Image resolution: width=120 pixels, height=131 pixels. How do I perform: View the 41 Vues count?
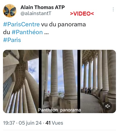[54, 123]
